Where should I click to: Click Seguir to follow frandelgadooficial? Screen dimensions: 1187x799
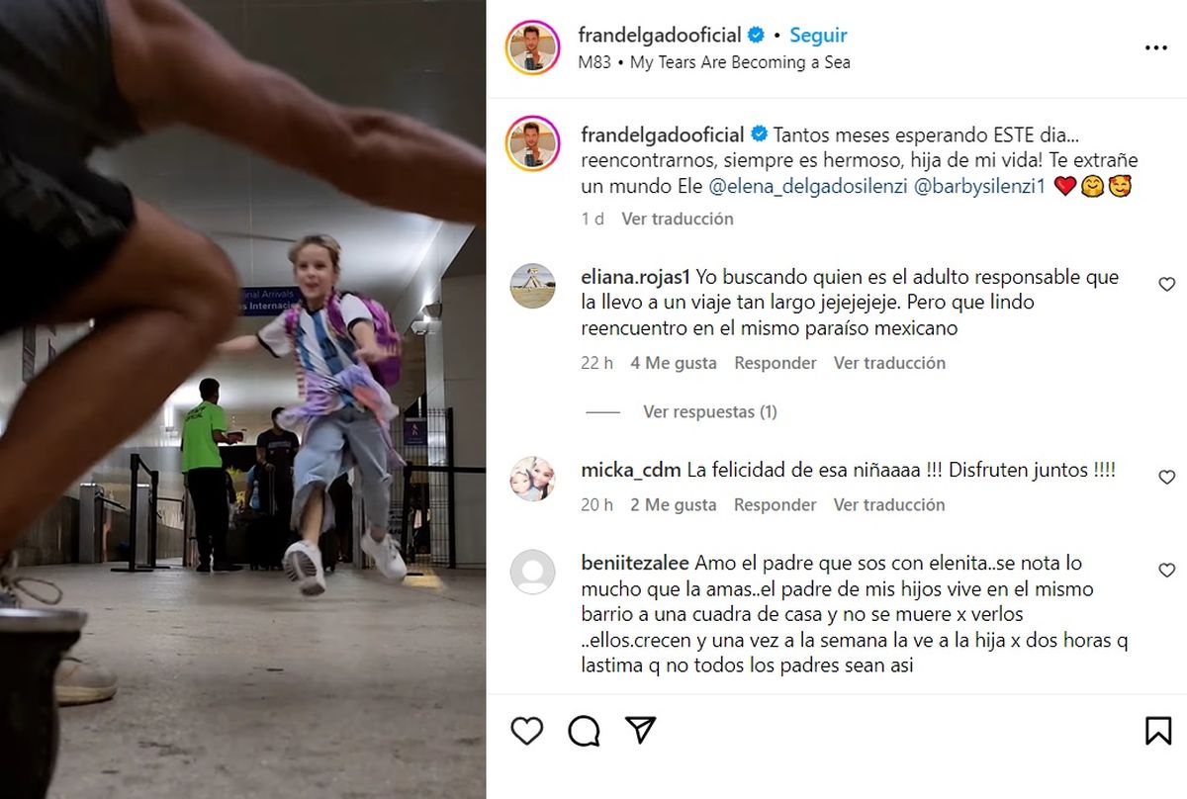click(818, 35)
